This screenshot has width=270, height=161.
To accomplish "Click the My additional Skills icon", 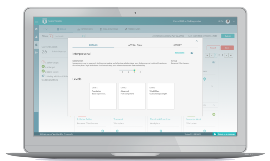I will (43, 76).
